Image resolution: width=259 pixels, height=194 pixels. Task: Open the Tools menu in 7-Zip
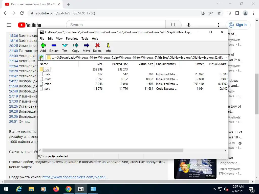pyautogui.click(x=85, y=39)
